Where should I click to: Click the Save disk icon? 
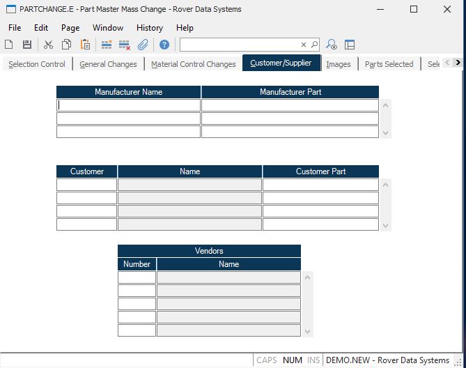(x=27, y=45)
